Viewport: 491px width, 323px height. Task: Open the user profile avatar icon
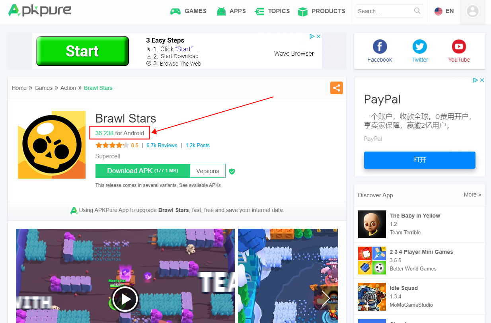tap(473, 11)
